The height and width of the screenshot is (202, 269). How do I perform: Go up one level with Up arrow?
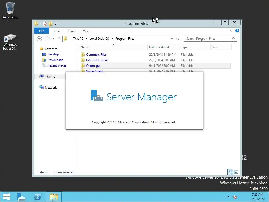pos(59,39)
